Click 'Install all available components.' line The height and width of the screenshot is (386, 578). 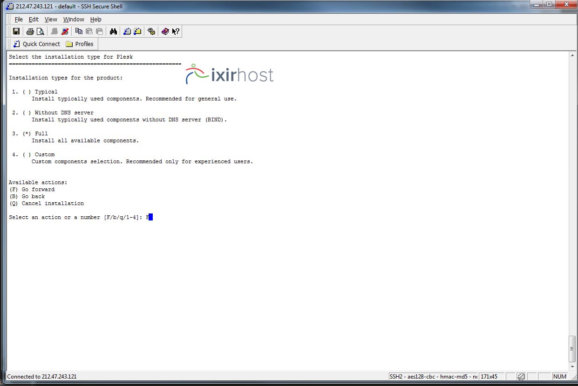(x=85, y=140)
